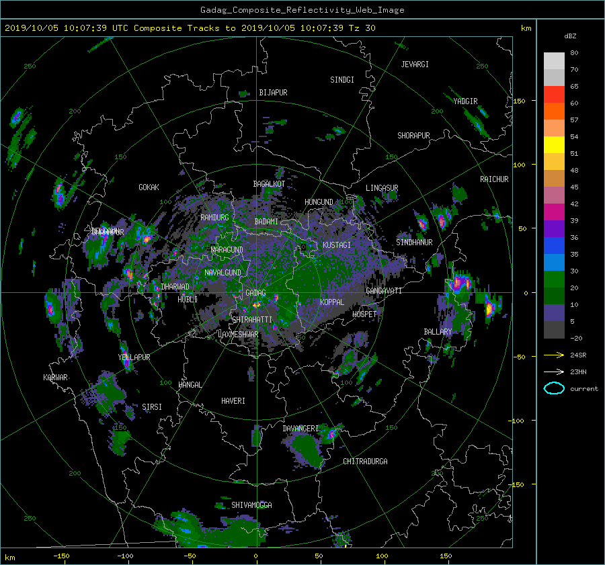
Task: Click the 'BALLARY' city label
Action: 438,332
